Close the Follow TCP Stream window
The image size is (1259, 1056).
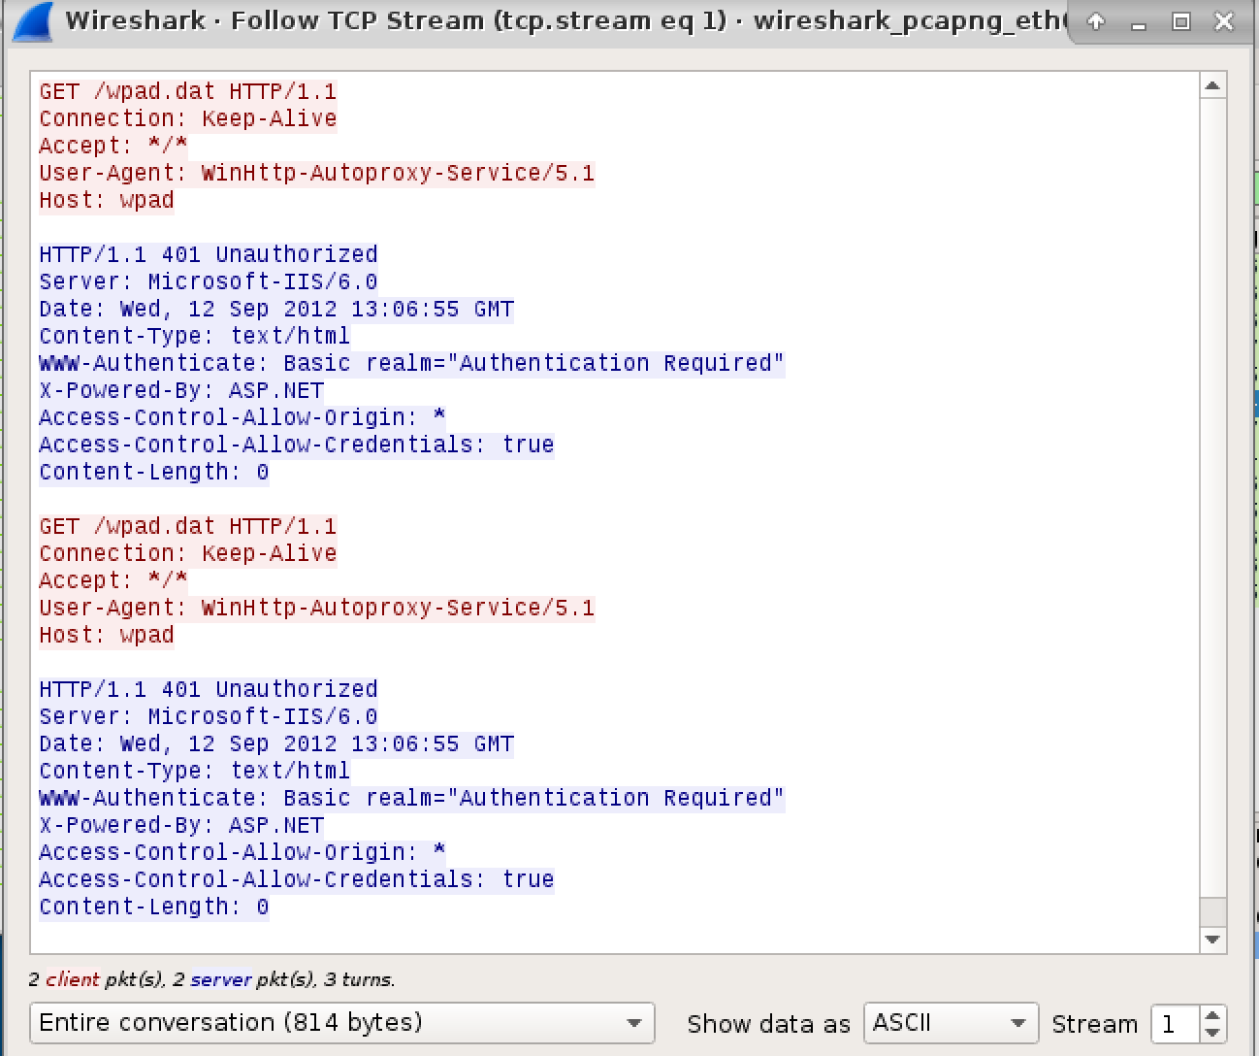[1224, 21]
